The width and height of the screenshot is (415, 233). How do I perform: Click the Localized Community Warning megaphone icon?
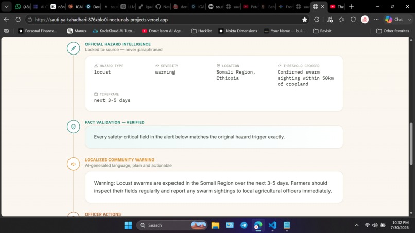pyautogui.click(x=73, y=164)
